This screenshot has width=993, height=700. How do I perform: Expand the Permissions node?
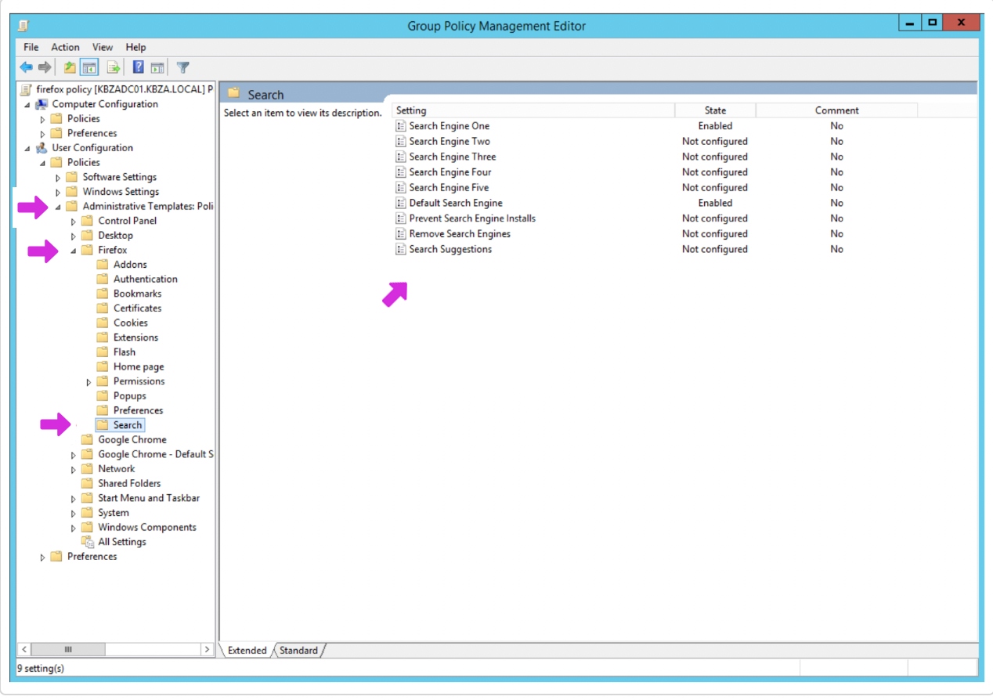coord(89,382)
